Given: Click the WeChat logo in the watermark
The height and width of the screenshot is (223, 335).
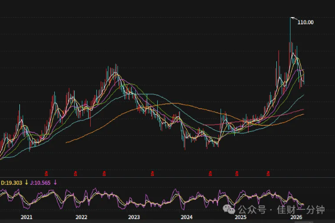Looking at the screenshot, I should click(x=229, y=210).
